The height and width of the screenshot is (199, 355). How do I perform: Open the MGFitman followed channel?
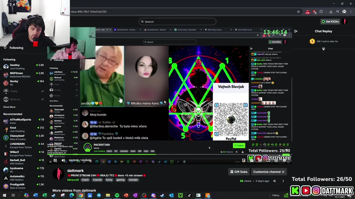[x=24, y=75]
